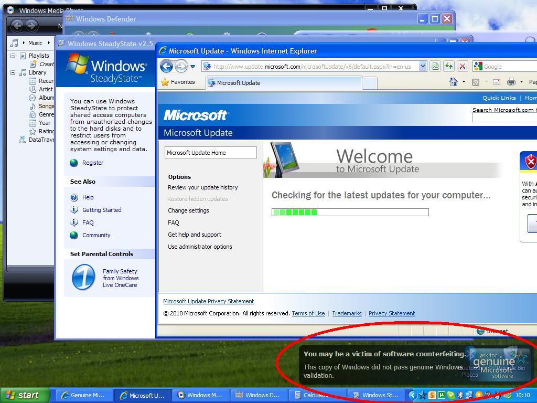Click the Home house icon in IE toolbar
The height and width of the screenshot is (403, 537).
[454, 82]
